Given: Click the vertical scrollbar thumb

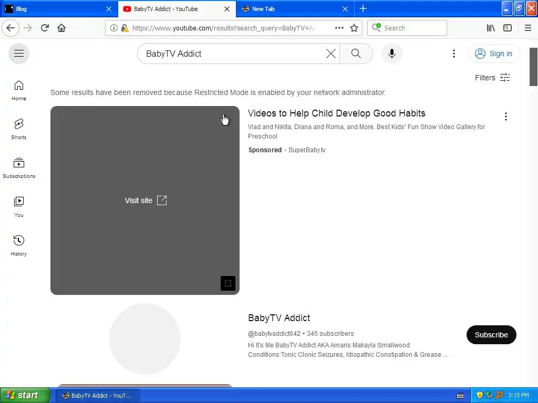Looking at the screenshot, I should tap(533, 67).
